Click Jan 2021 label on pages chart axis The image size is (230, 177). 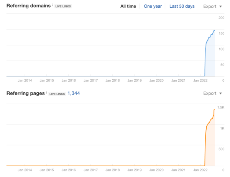coord(178,170)
